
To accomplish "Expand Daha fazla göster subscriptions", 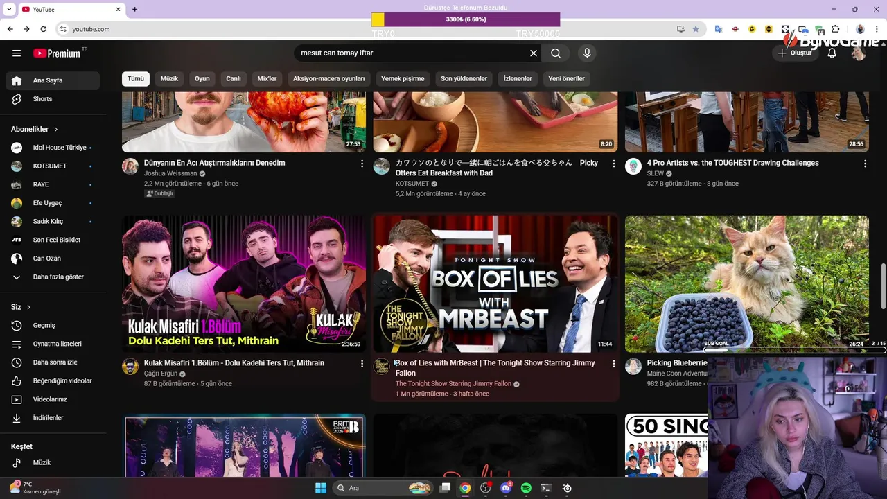I will [x=53, y=277].
